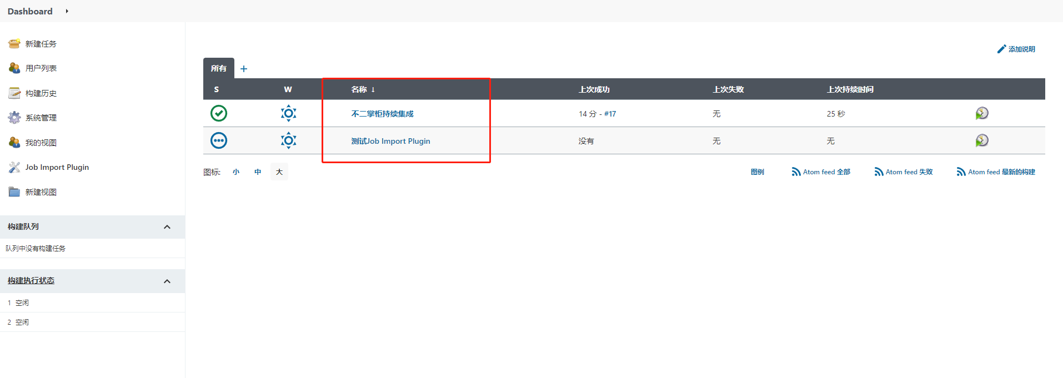Open 构建历史 from the sidebar
Image resolution: width=1063 pixels, height=378 pixels.
41,93
